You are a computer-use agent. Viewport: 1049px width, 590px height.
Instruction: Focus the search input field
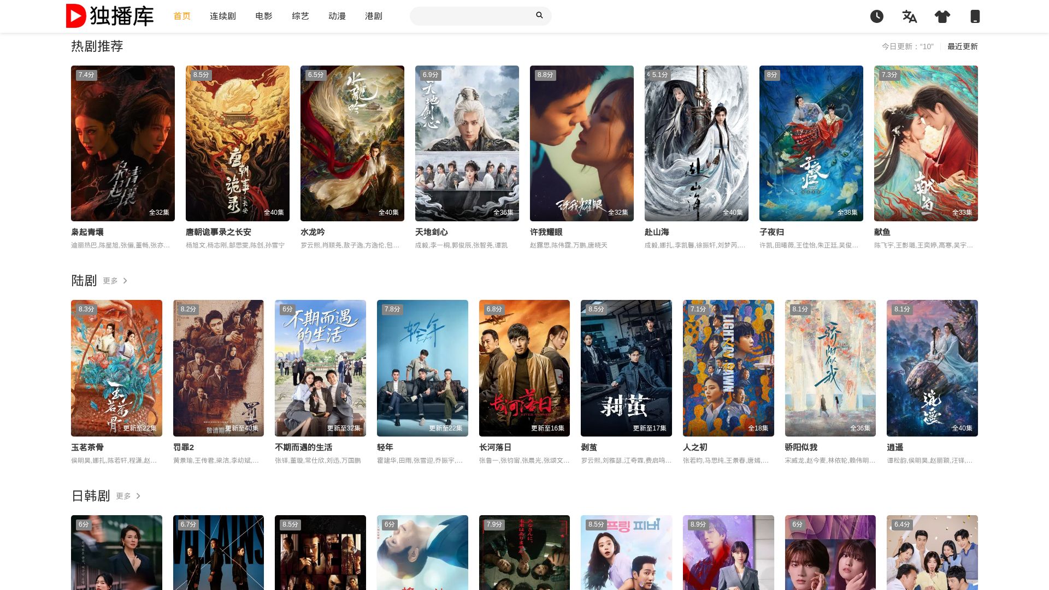(473, 16)
